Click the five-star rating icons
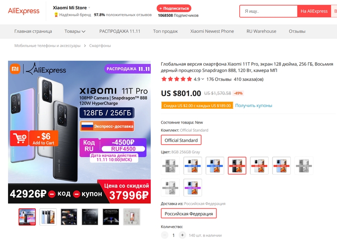Screen dimensions: 337x242 (177, 79)
